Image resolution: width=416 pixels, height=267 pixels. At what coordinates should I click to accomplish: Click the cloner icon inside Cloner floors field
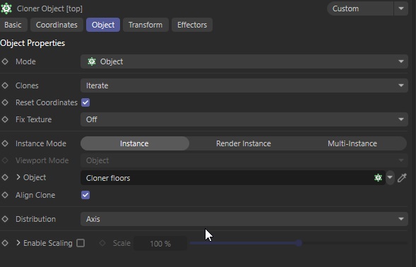pos(378,177)
